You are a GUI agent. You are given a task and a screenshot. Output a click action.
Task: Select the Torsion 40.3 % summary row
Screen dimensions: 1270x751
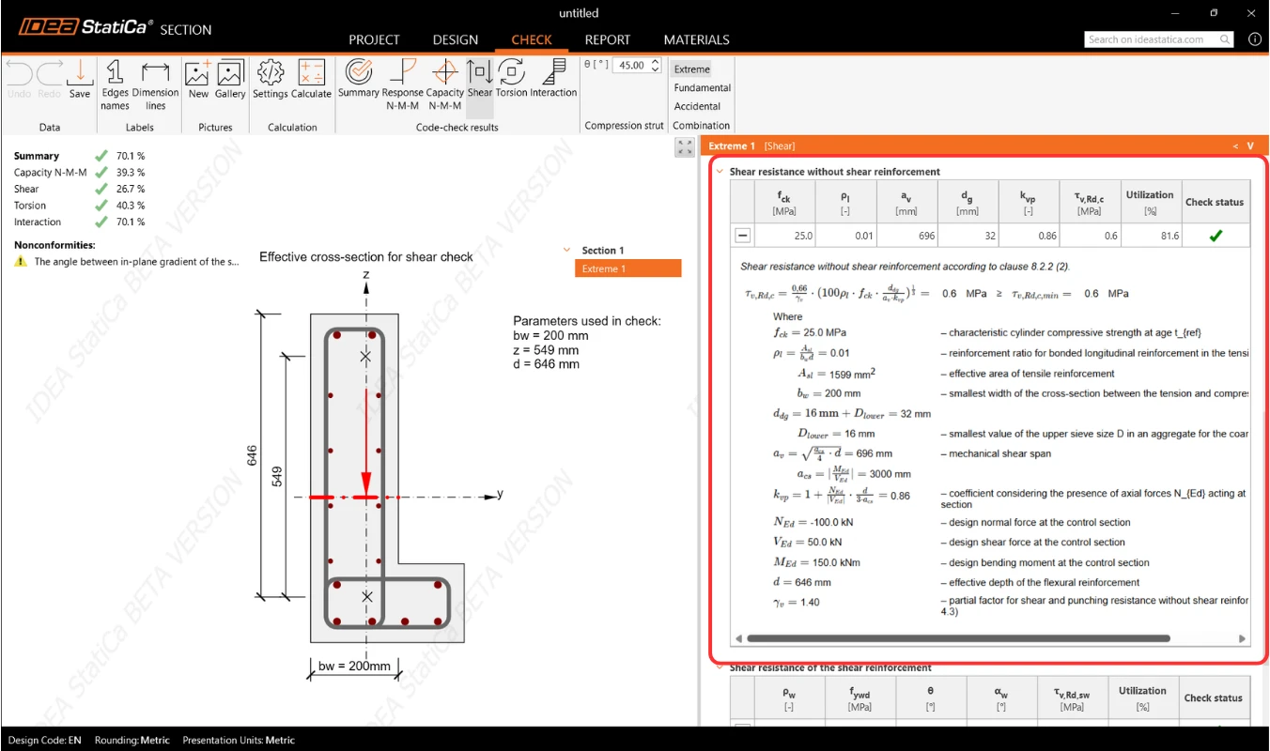tap(80, 206)
